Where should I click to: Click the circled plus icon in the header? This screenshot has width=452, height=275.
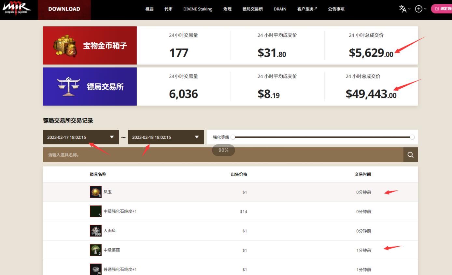pos(418,9)
